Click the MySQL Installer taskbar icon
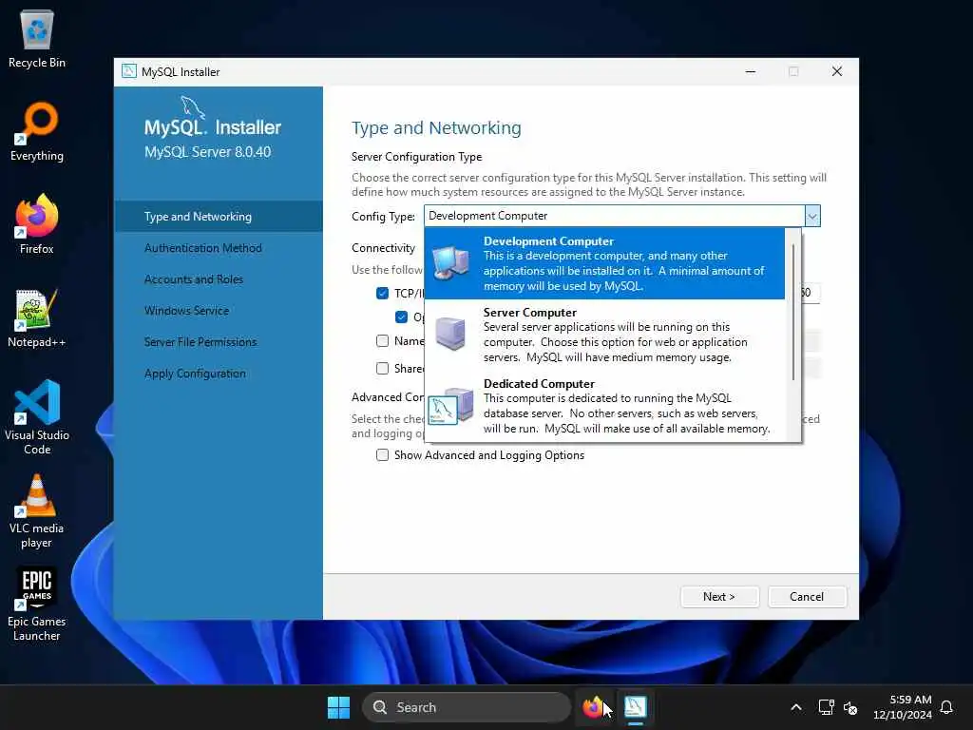 click(x=636, y=707)
